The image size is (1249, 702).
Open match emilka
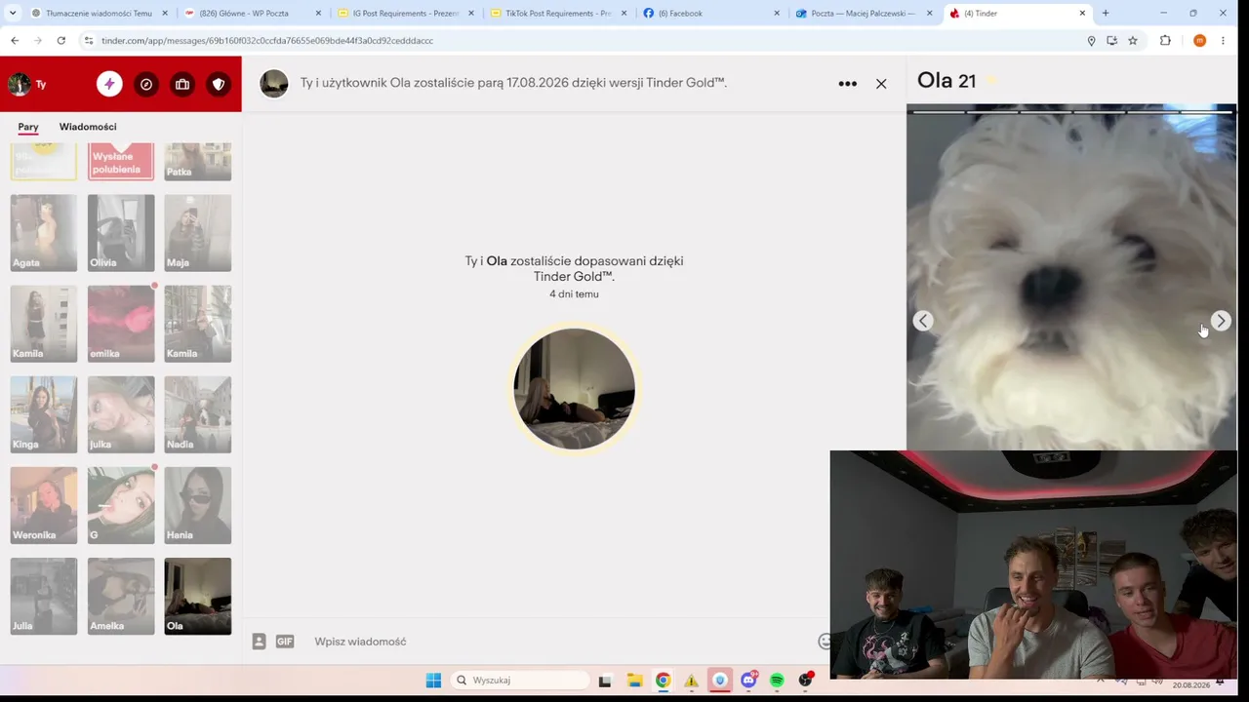click(121, 324)
